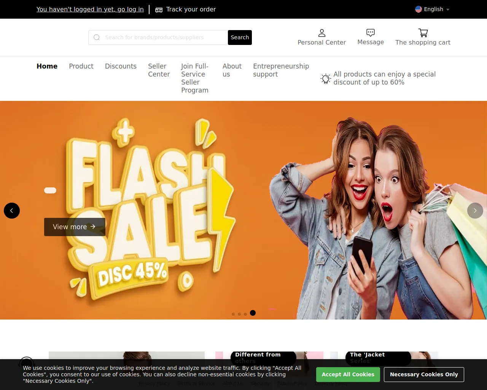Open the Product menu item
This screenshot has height=390, width=487.
click(81, 66)
